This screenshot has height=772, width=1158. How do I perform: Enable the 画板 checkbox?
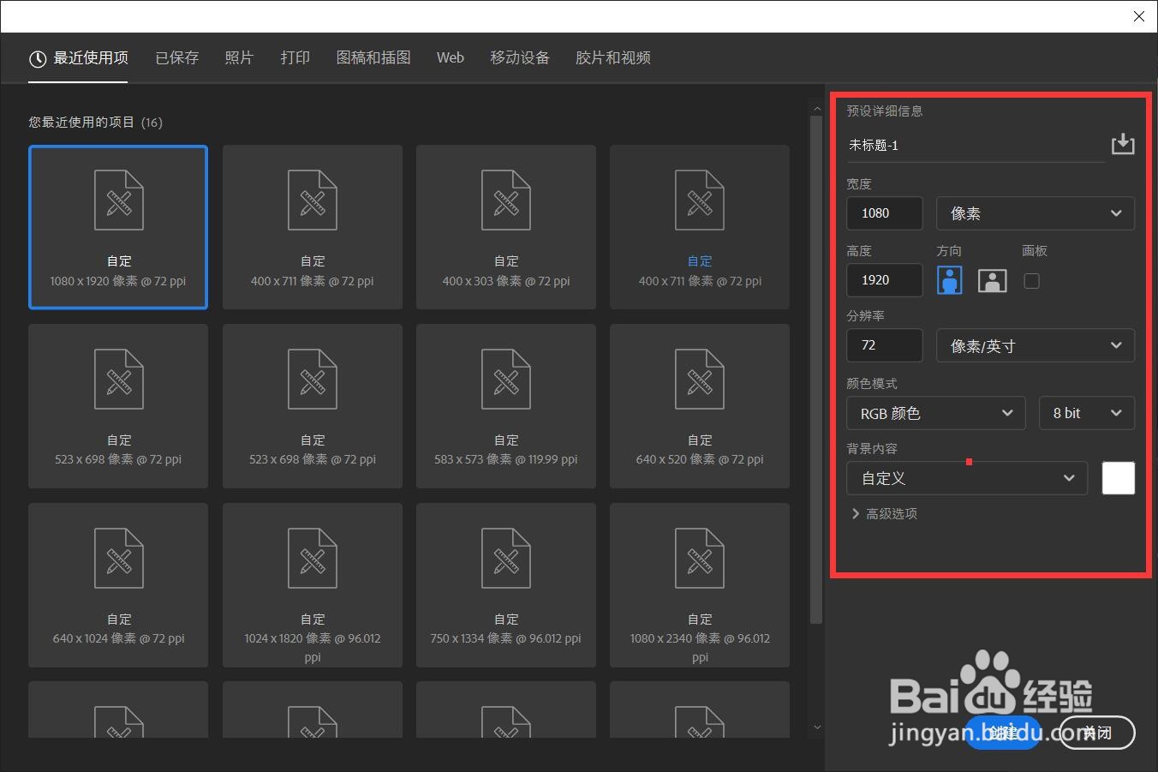1031,281
